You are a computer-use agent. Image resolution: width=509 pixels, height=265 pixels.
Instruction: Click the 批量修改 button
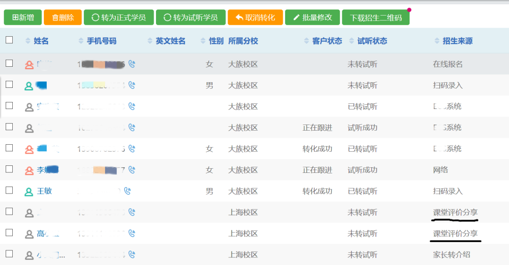pos(312,17)
